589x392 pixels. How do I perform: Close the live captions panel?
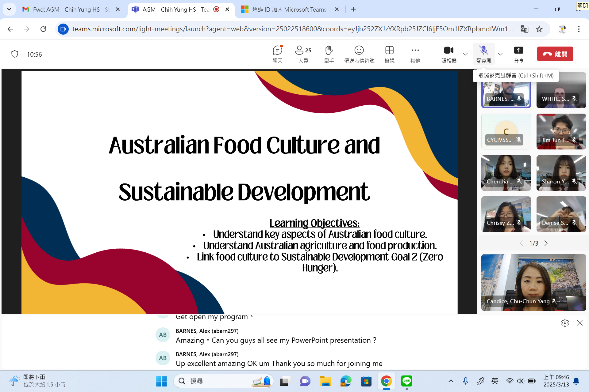(579, 323)
